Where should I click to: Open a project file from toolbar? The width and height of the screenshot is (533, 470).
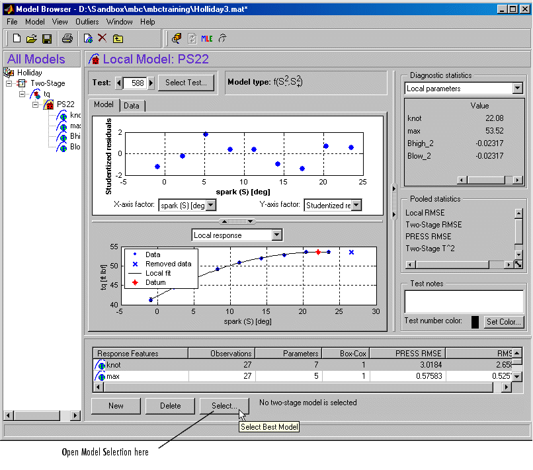(x=32, y=38)
